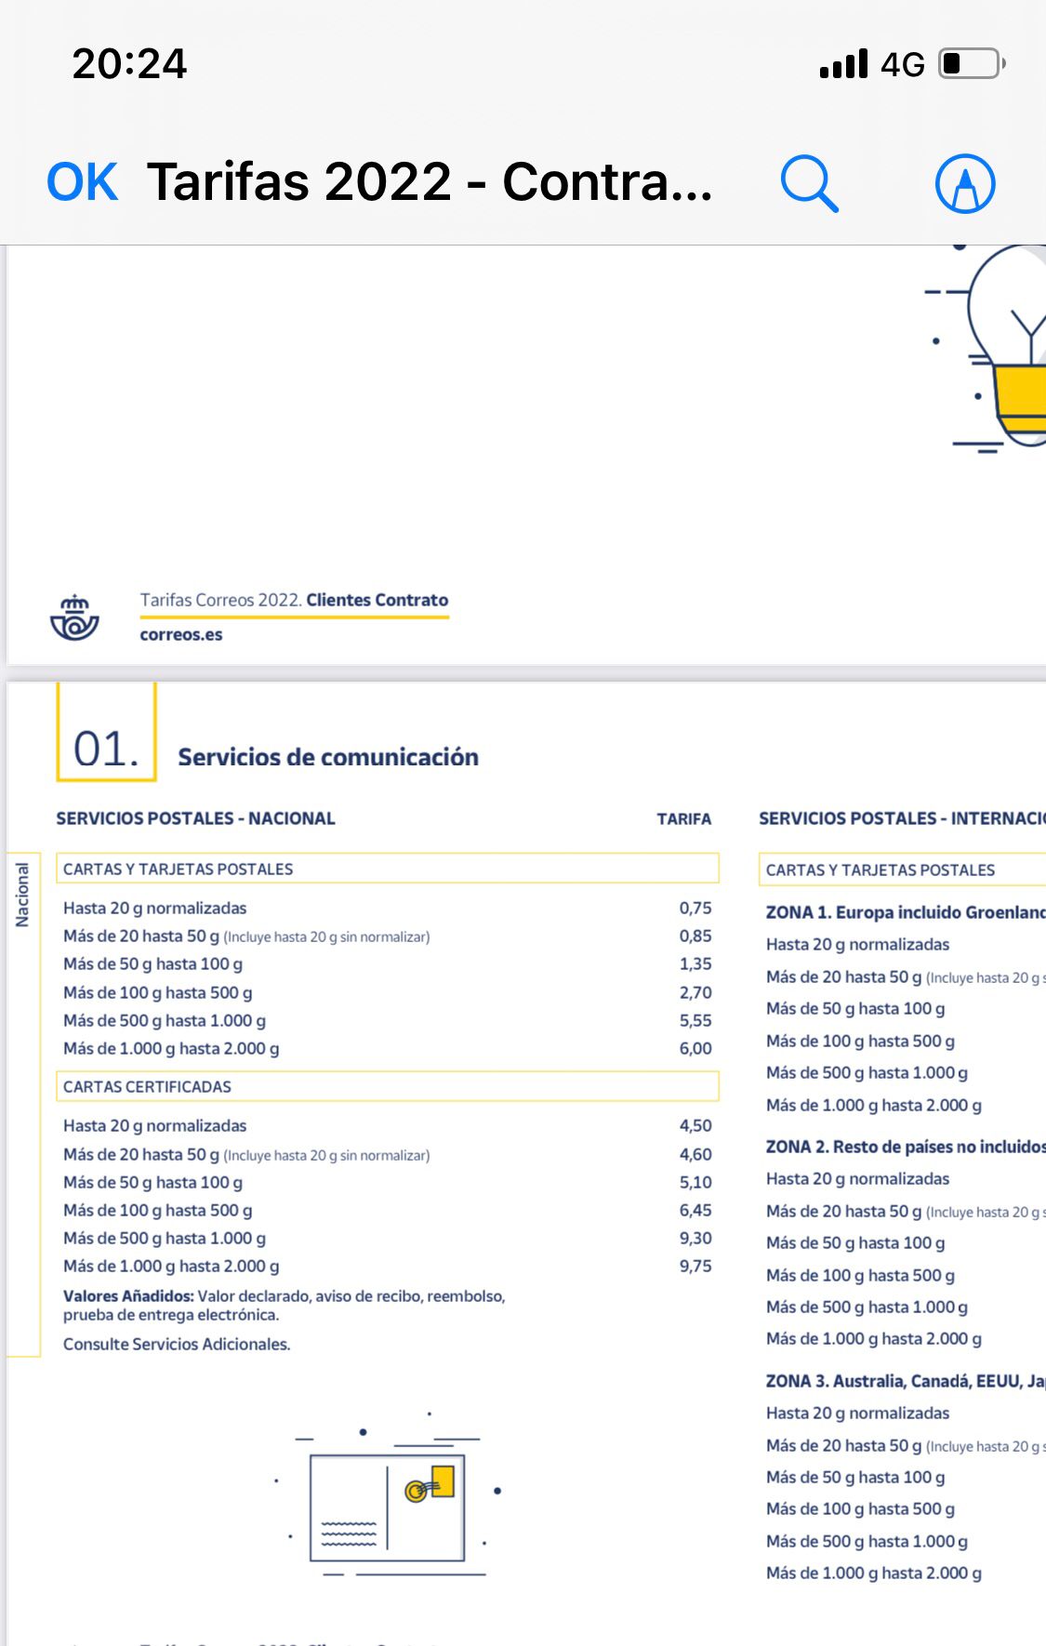Tap the battery icon in the status bar
This screenshot has width=1046, height=1646.
tap(973, 64)
